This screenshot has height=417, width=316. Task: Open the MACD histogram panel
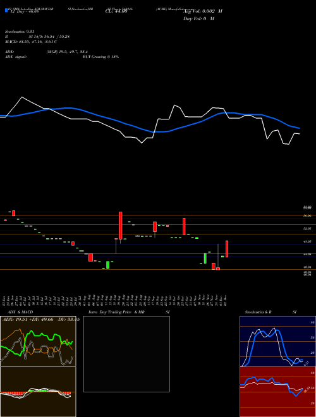click(38, 392)
